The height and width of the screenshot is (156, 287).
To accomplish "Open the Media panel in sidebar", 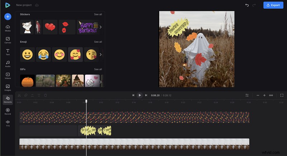I will [8, 28].
